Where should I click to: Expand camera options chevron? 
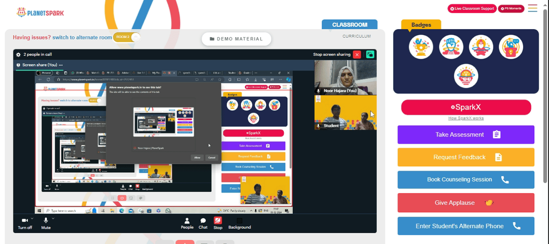[32, 218]
